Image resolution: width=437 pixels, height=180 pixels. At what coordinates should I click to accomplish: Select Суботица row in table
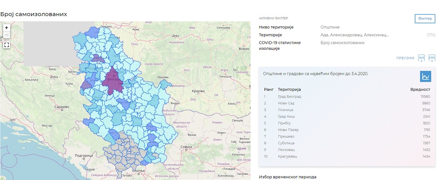(x=347, y=143)
